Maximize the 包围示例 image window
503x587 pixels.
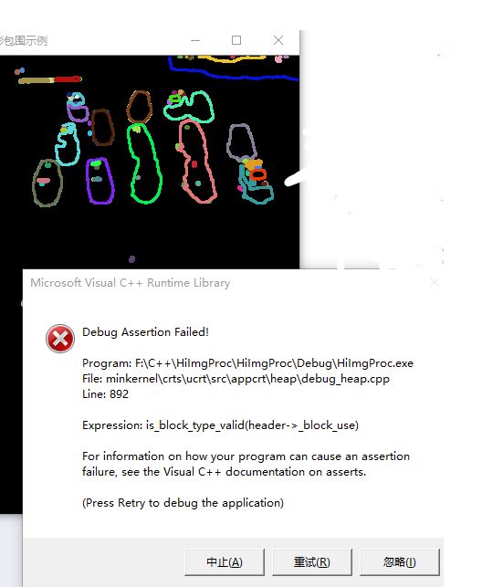[236, 40]
